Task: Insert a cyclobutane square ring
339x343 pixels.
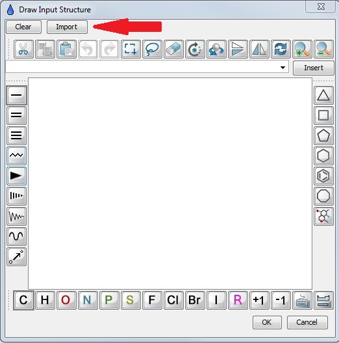Action: click(x=323, y=115)
